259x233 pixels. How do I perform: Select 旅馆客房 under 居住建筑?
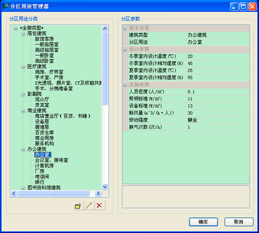(x=44, y=39)
